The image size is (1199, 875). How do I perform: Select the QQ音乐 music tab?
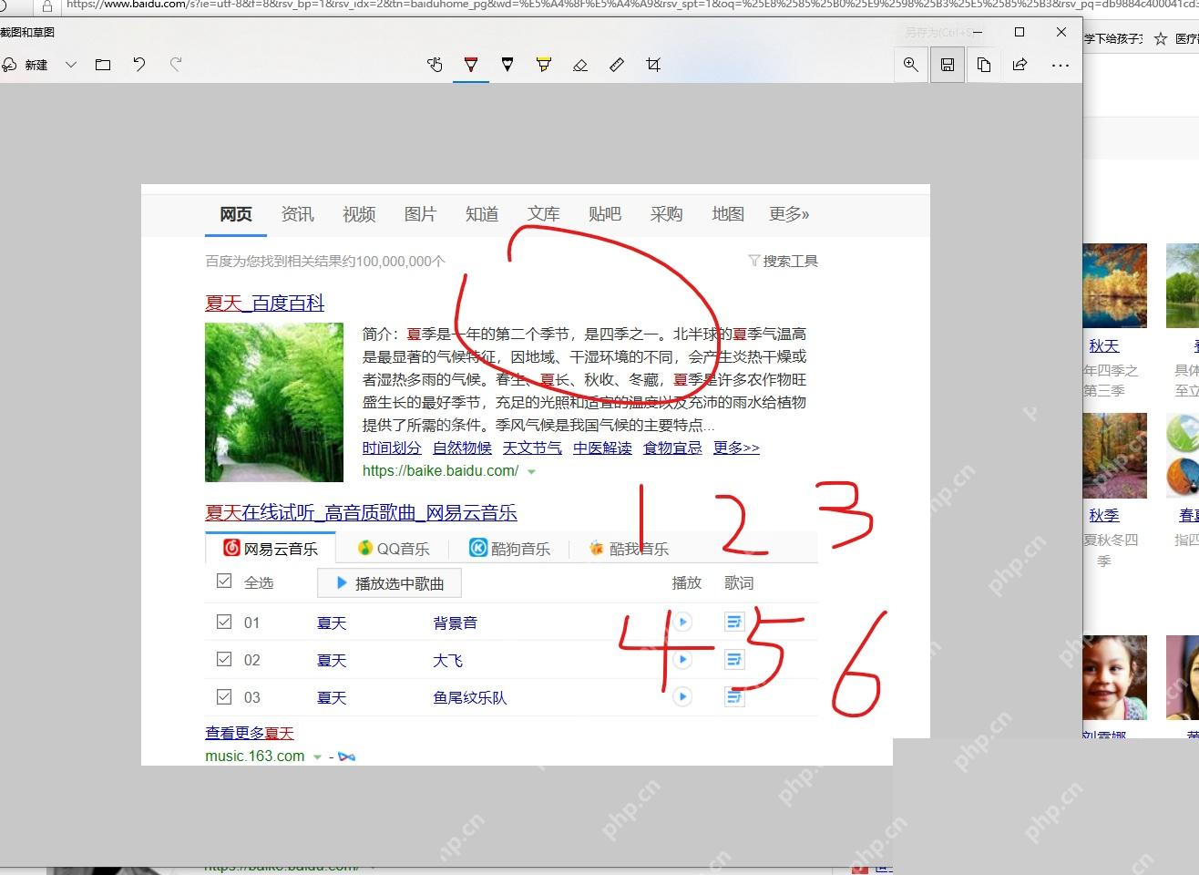(x=393, y=549)
